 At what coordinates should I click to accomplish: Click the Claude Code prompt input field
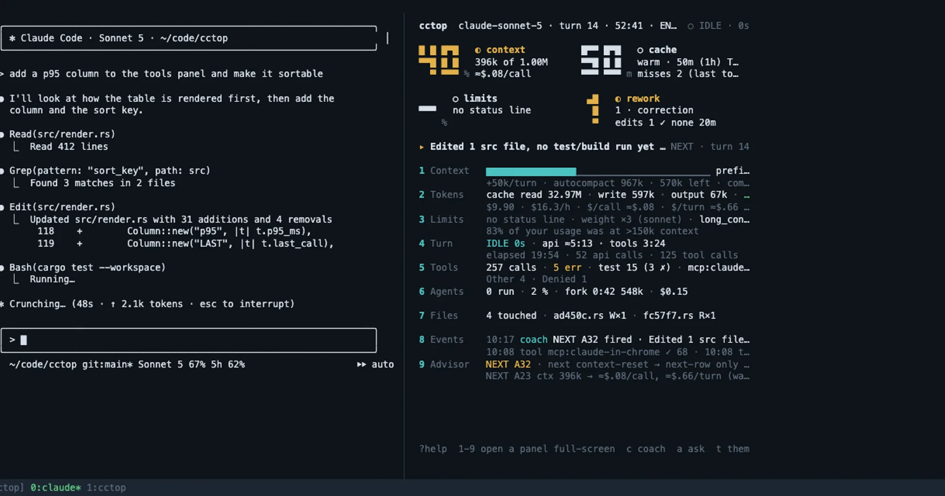coord(189,340)
